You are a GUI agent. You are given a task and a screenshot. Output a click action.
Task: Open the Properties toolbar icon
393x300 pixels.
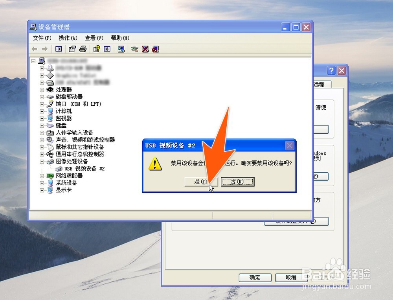tap(72, 49)
